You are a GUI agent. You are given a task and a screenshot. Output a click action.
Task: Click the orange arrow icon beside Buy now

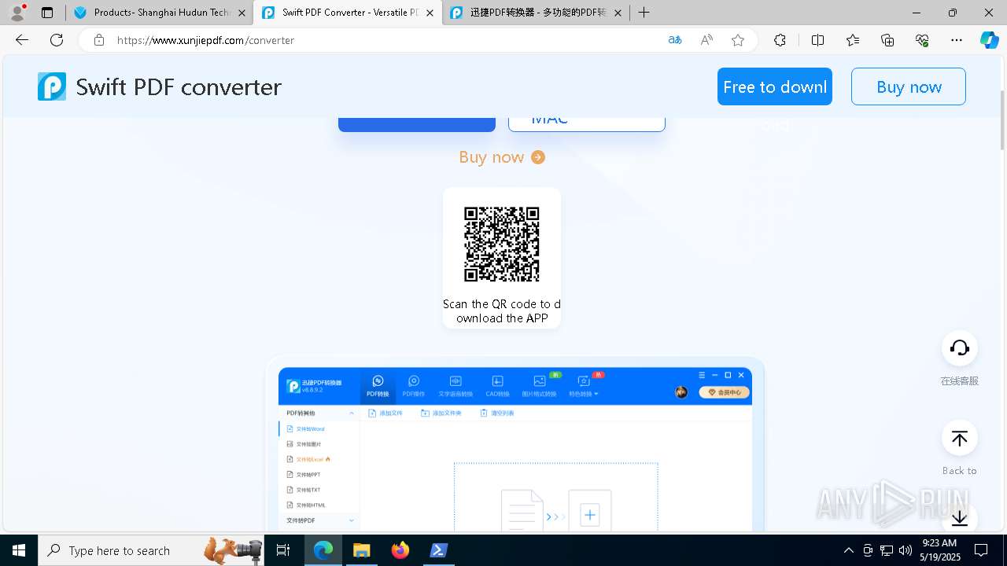538,157
